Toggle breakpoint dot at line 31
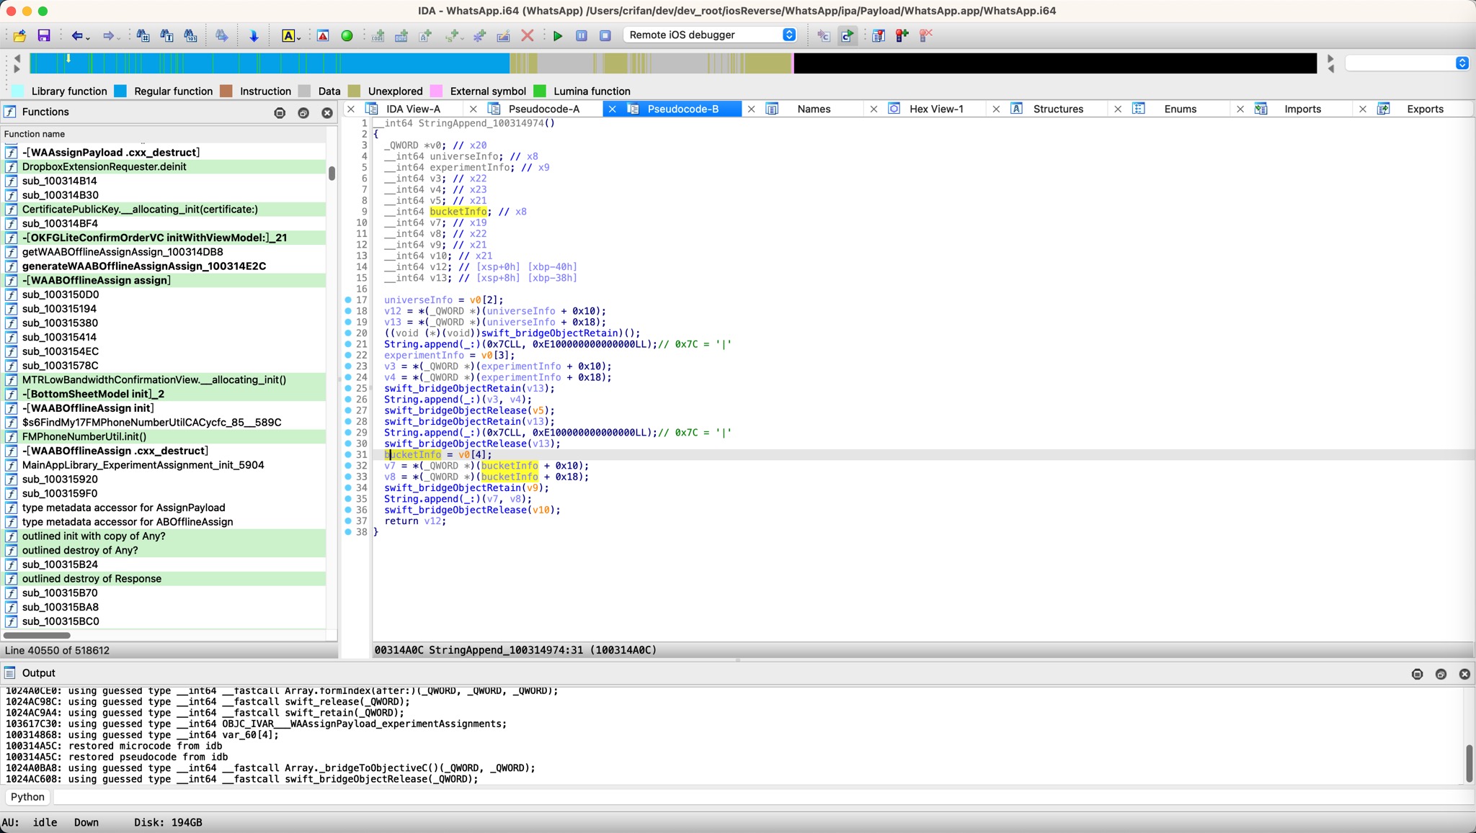This screenshot has width=1476, height=833. coord(348,454)
